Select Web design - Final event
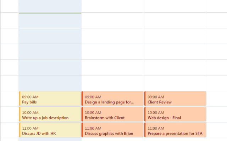 175,114
